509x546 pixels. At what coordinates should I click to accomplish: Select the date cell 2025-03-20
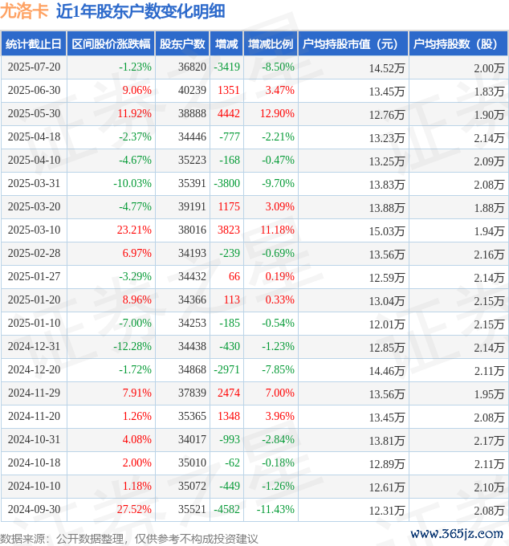pyautogui.click(x=34, y=206)
